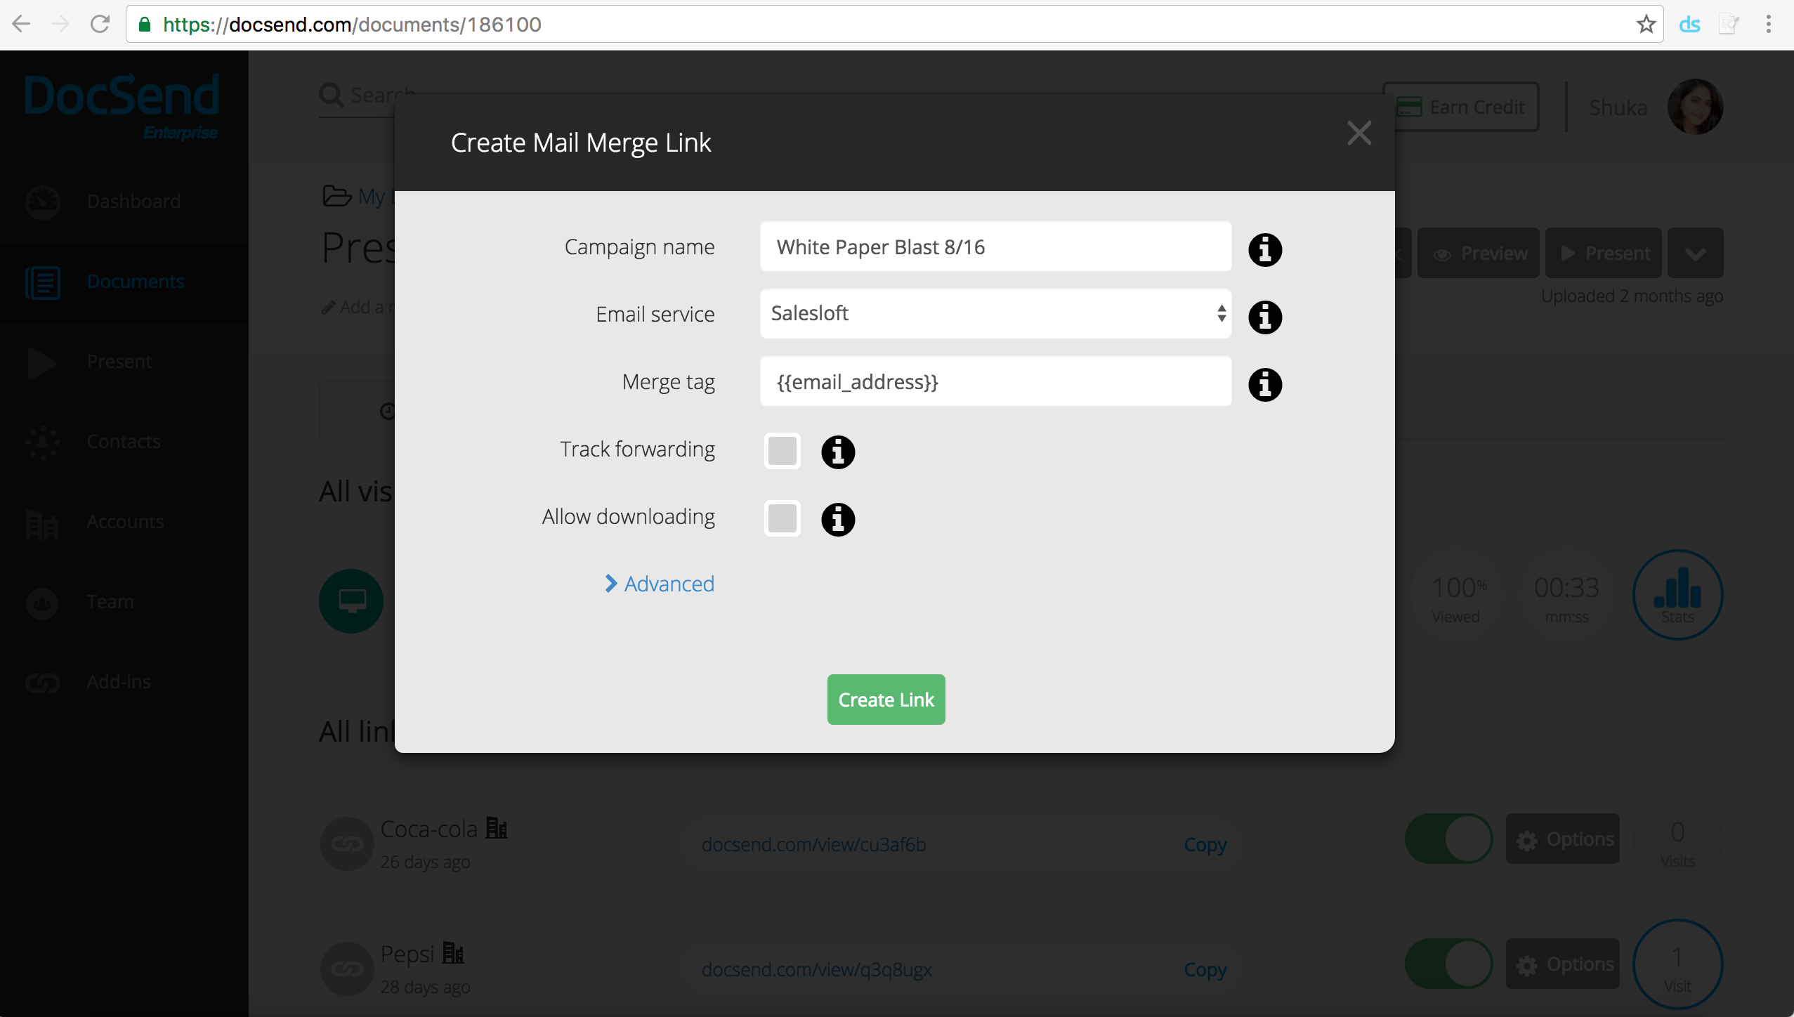Click the Present button in toolbar
Viewport: 1794px width, 1017px height.
(1604, 253)
